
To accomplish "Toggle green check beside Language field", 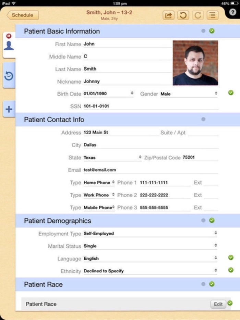I will tap(231, 258).
